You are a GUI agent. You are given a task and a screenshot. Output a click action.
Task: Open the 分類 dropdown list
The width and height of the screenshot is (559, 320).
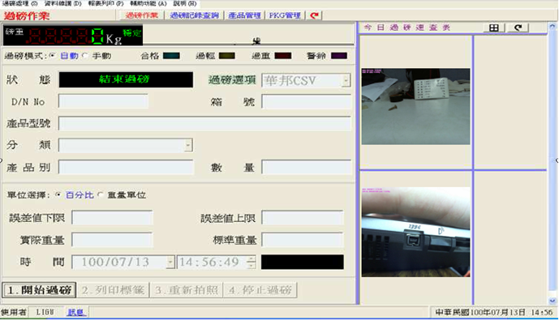coord(188,145)
